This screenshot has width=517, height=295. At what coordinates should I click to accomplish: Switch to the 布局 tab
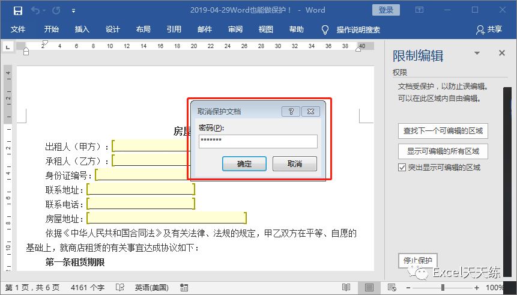coord(143,29)
